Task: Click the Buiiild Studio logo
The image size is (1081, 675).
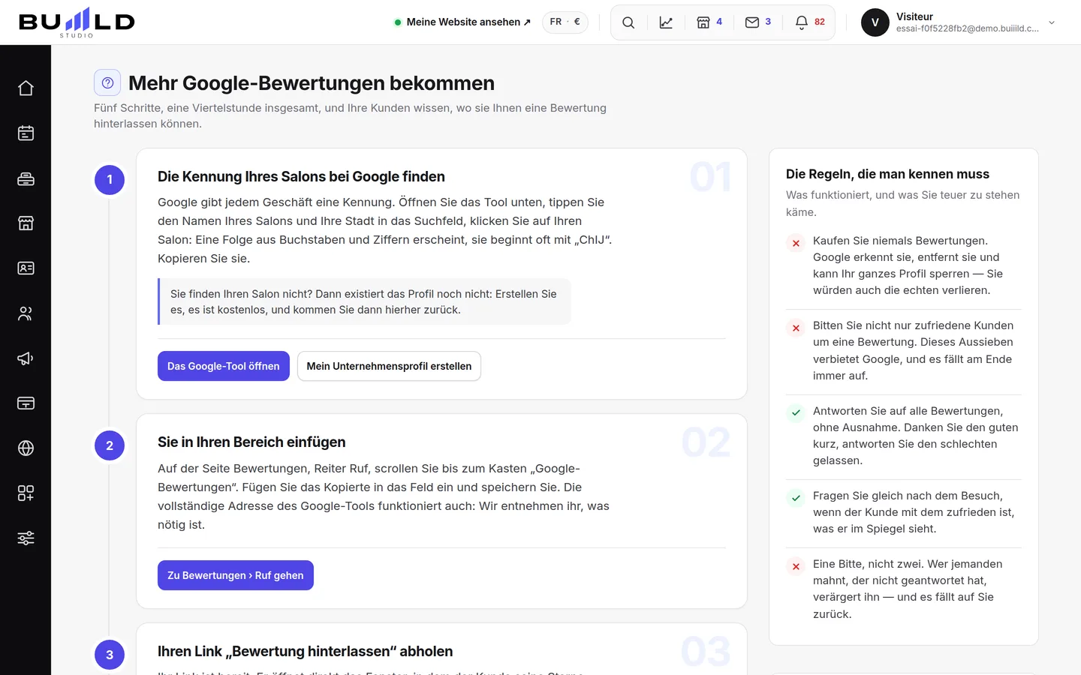Action: click(77, 22)
